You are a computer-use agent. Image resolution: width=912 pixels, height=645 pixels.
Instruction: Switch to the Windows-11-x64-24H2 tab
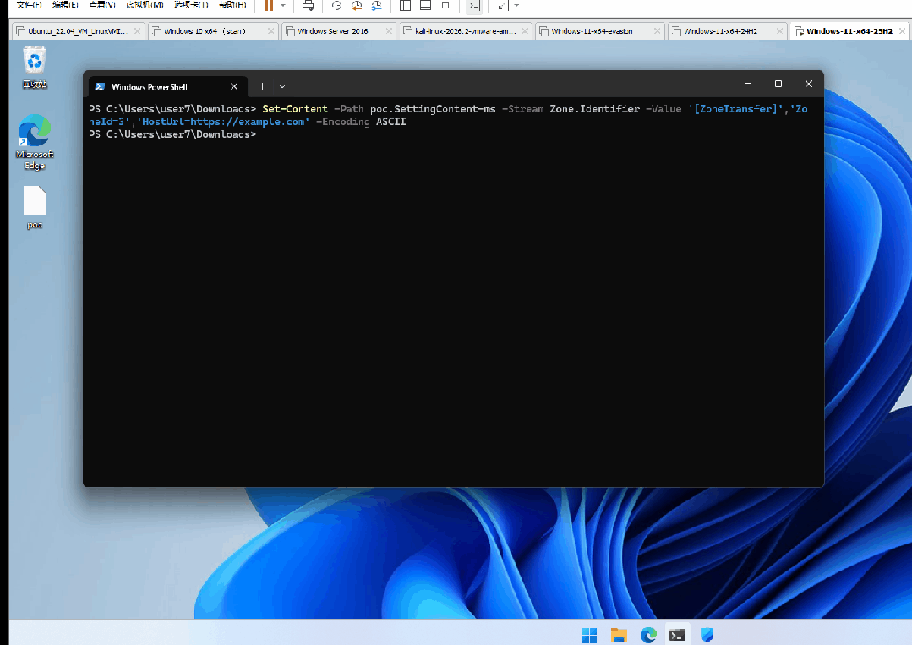(x=727, y=30)
